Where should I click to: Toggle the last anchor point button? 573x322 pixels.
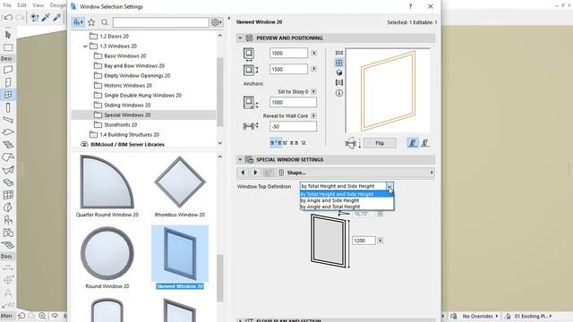[304, 143]
